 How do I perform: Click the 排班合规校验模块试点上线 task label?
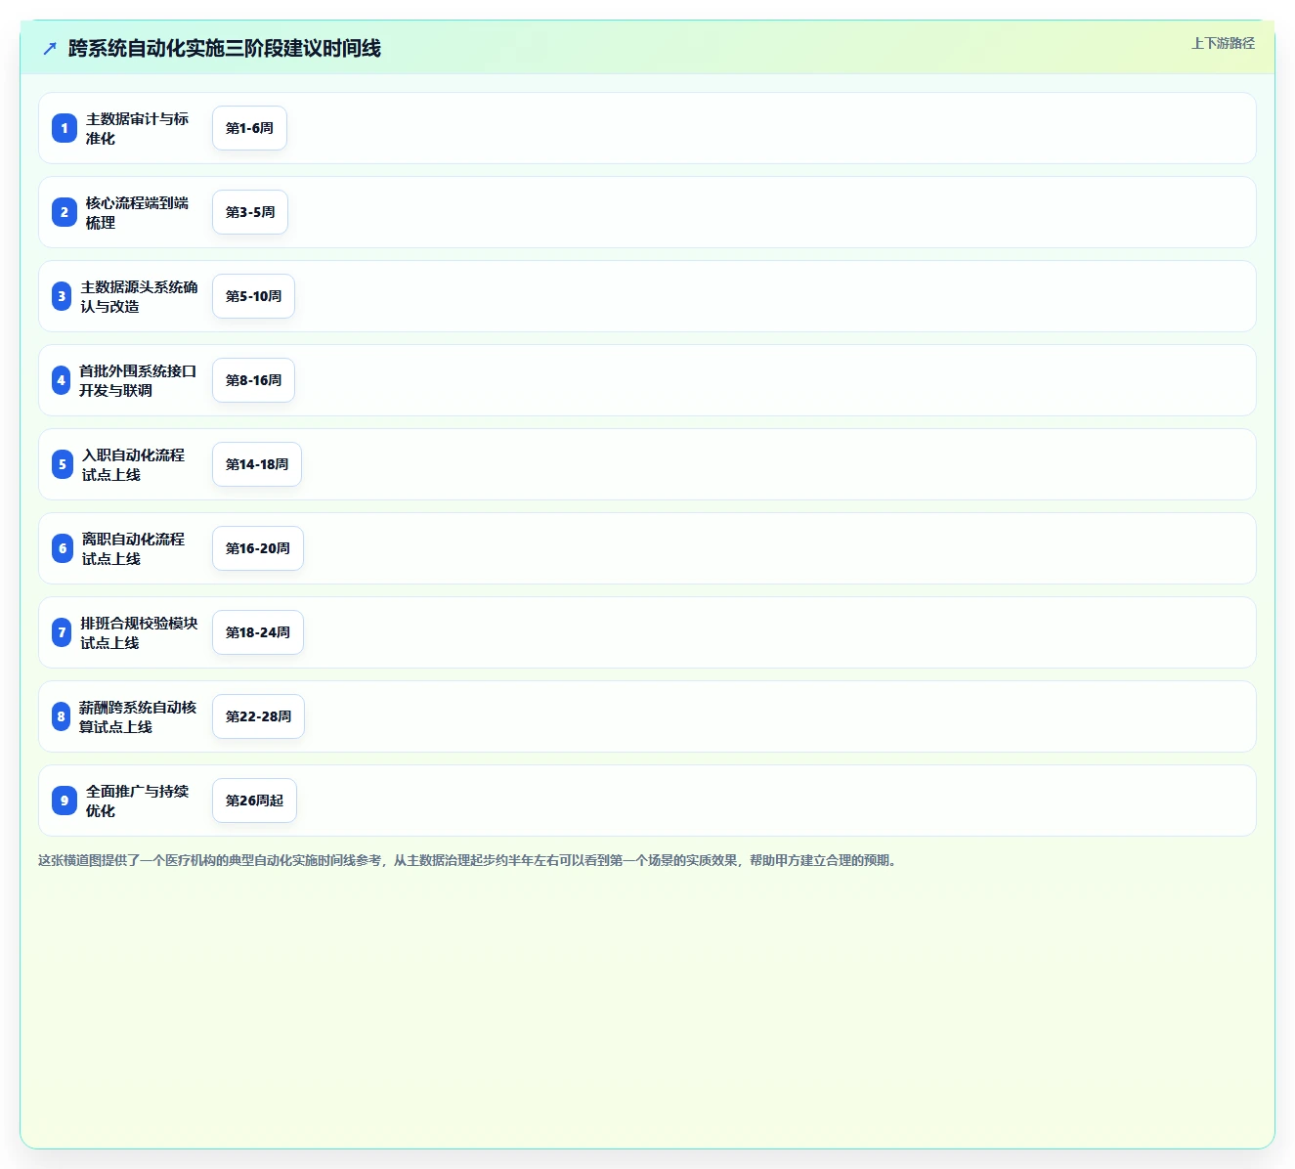point(139,632)
